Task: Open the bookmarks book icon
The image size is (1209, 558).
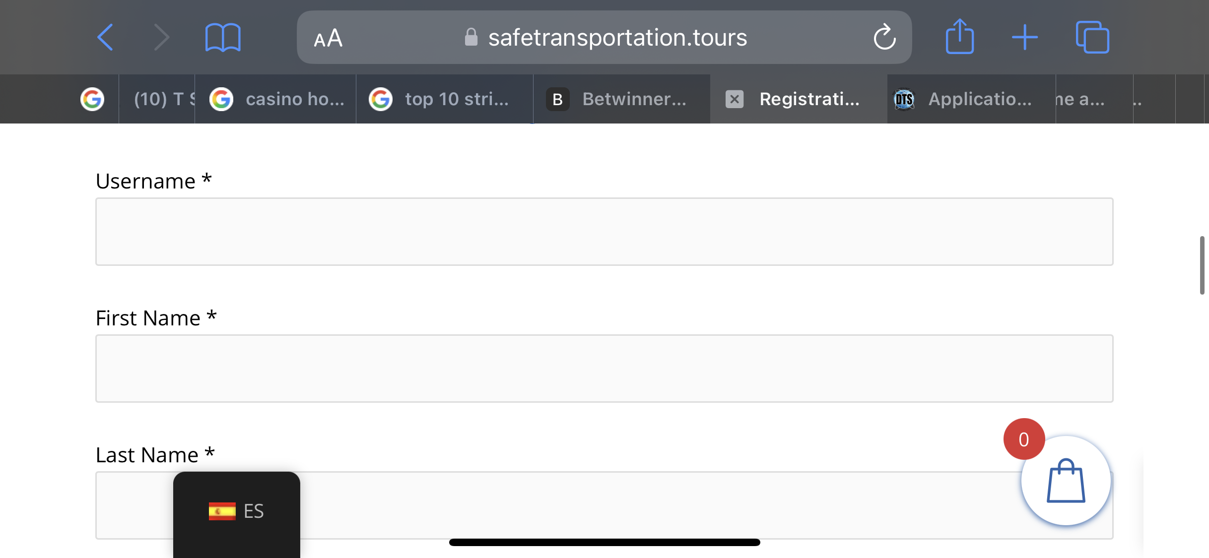Action: coord(223,37)
